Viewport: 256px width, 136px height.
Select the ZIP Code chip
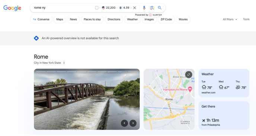pos(166,19)
